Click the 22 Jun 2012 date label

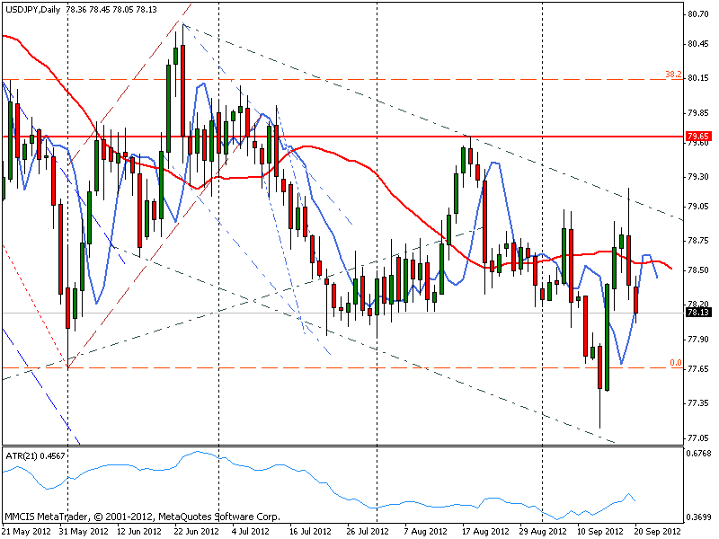tap(196, 532)
